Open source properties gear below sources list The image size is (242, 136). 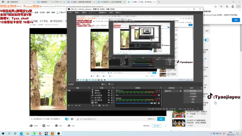(100, 105)
